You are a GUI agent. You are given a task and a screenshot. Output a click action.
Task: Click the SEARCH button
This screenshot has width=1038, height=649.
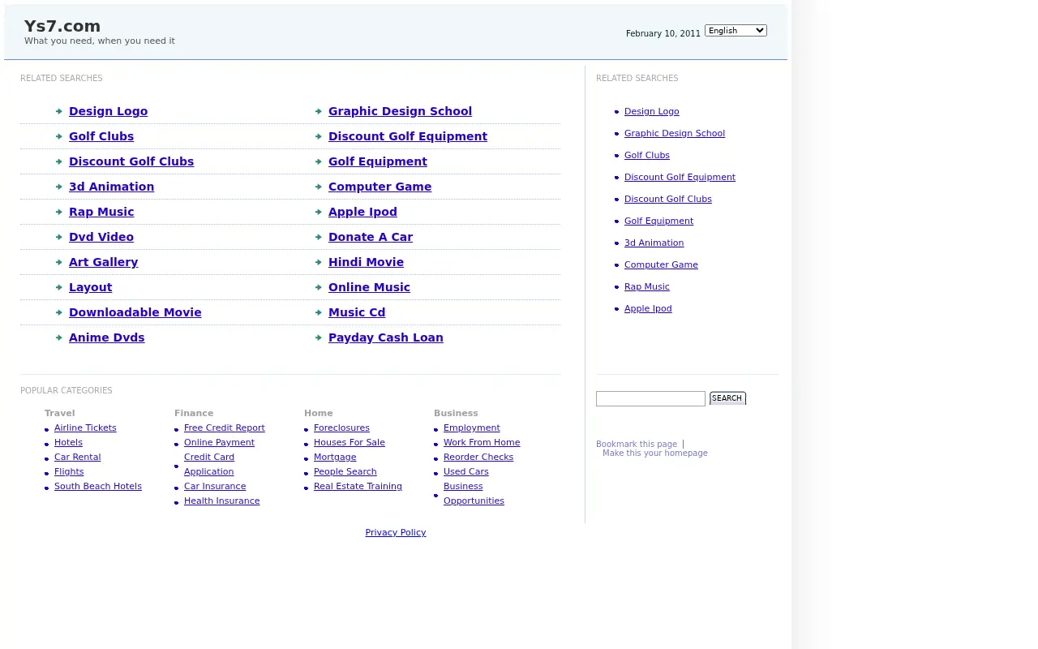coord(727,398)
